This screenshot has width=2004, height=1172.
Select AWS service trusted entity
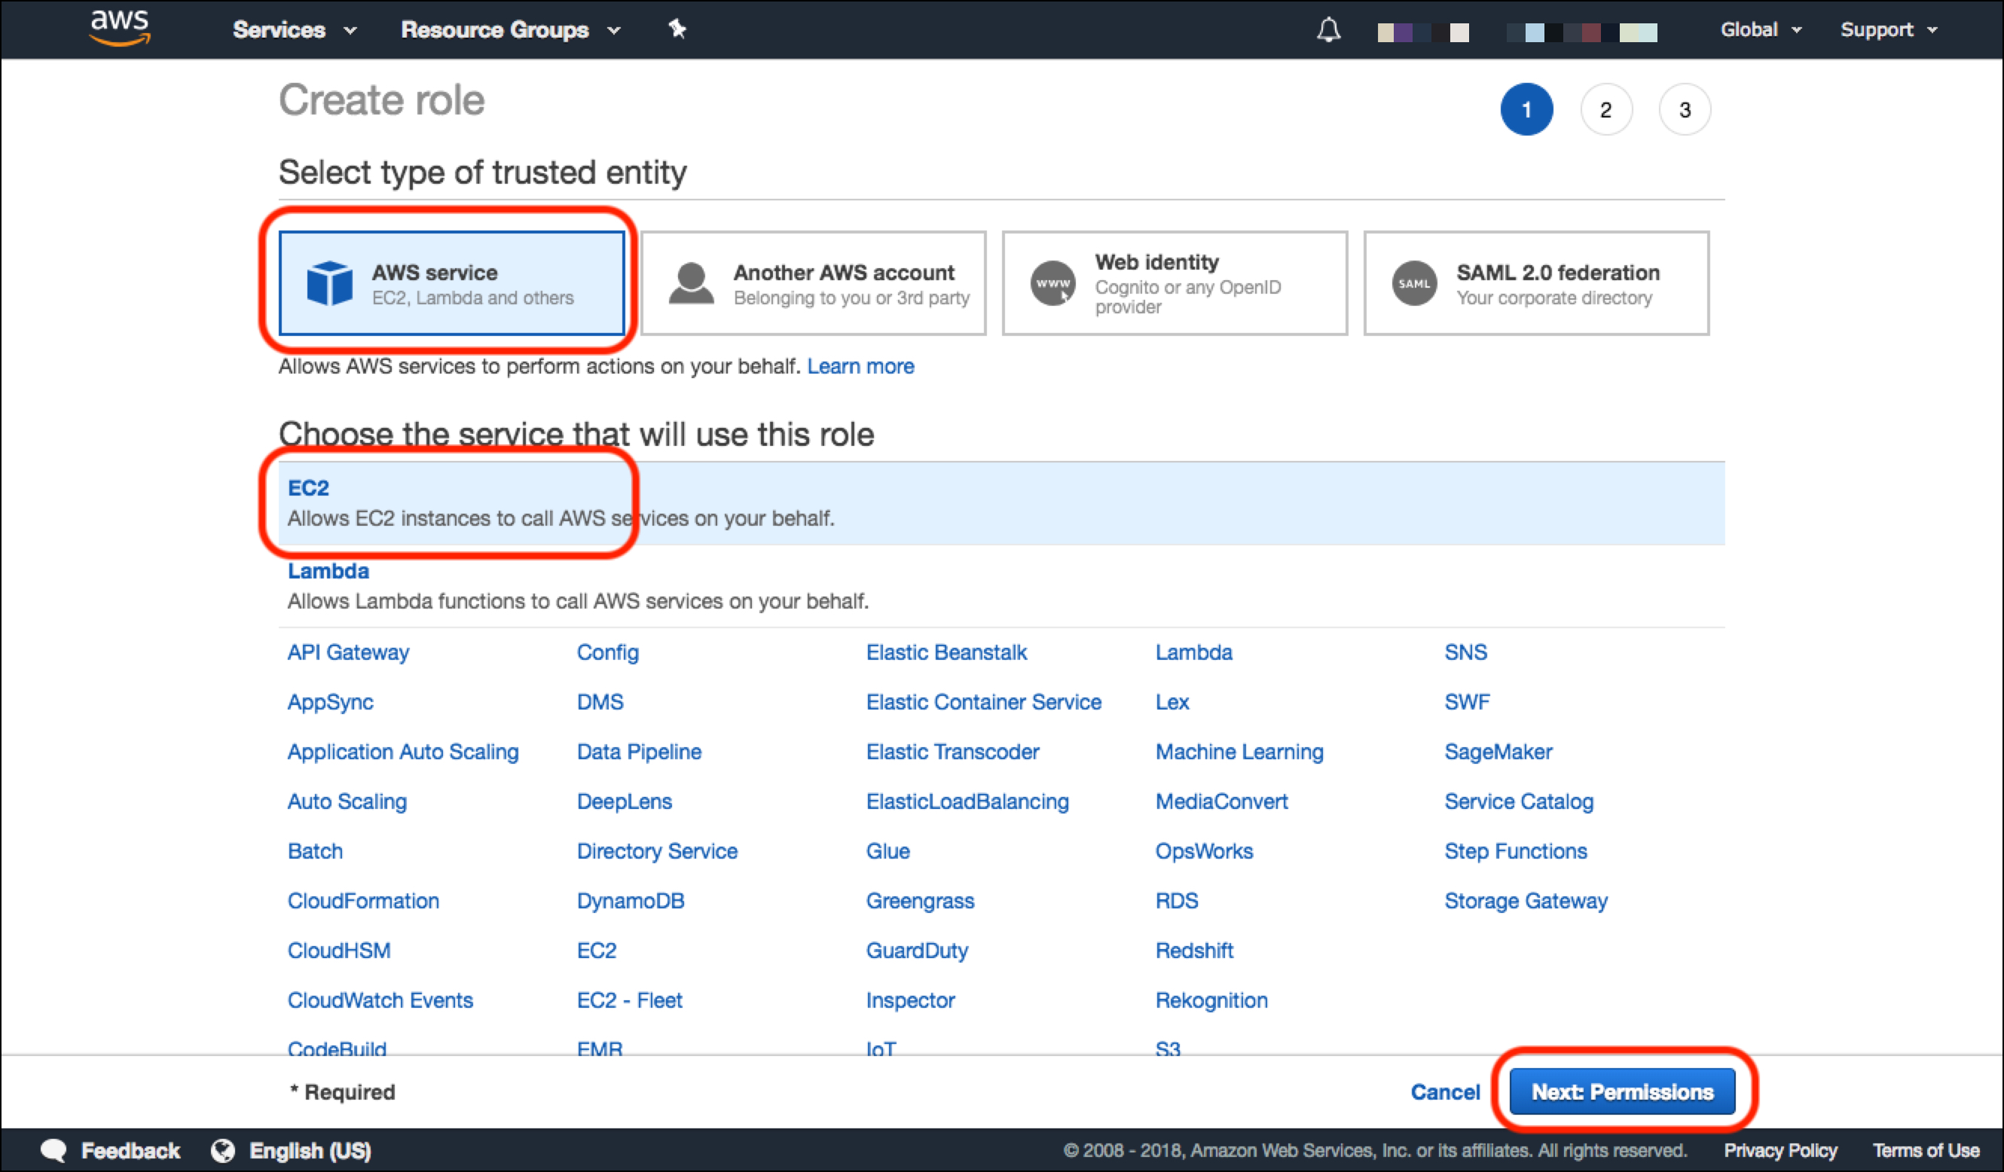click(x=451, y=284)
